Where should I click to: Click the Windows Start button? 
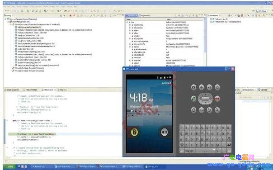point(9,167)
